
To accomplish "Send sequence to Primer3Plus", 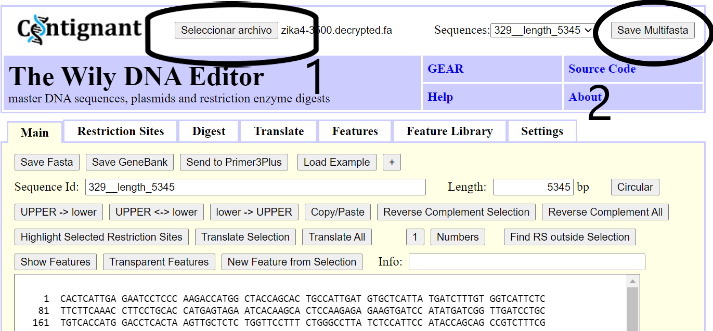I will click(234, 162).
